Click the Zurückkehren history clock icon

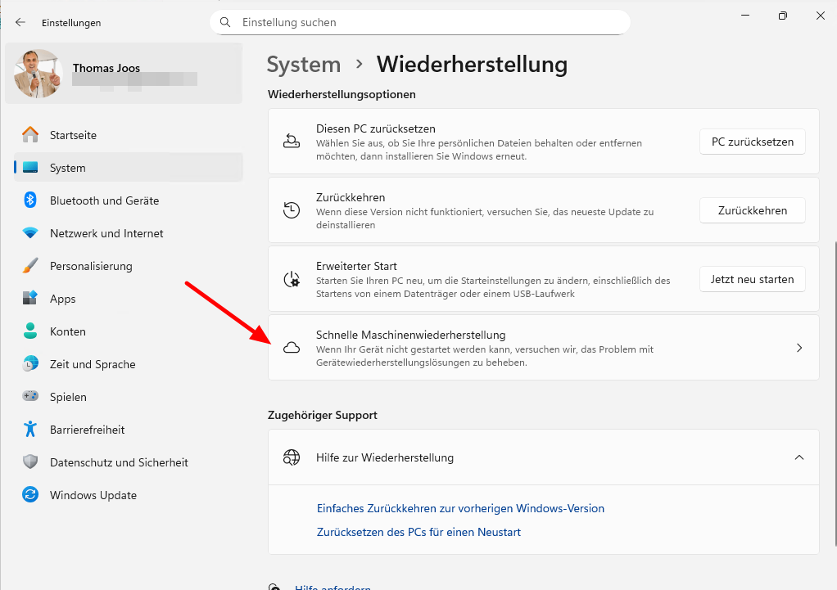[292, 210]
